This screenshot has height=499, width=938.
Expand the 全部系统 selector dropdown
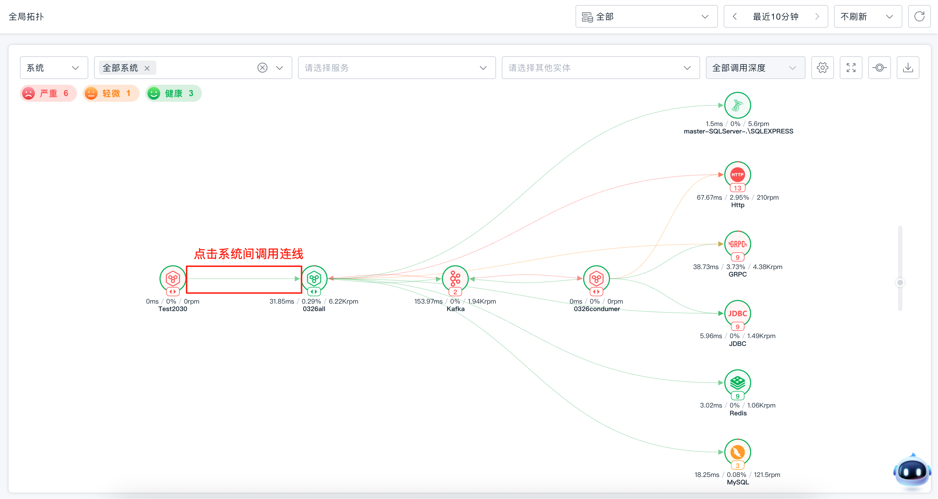point(280,68)
